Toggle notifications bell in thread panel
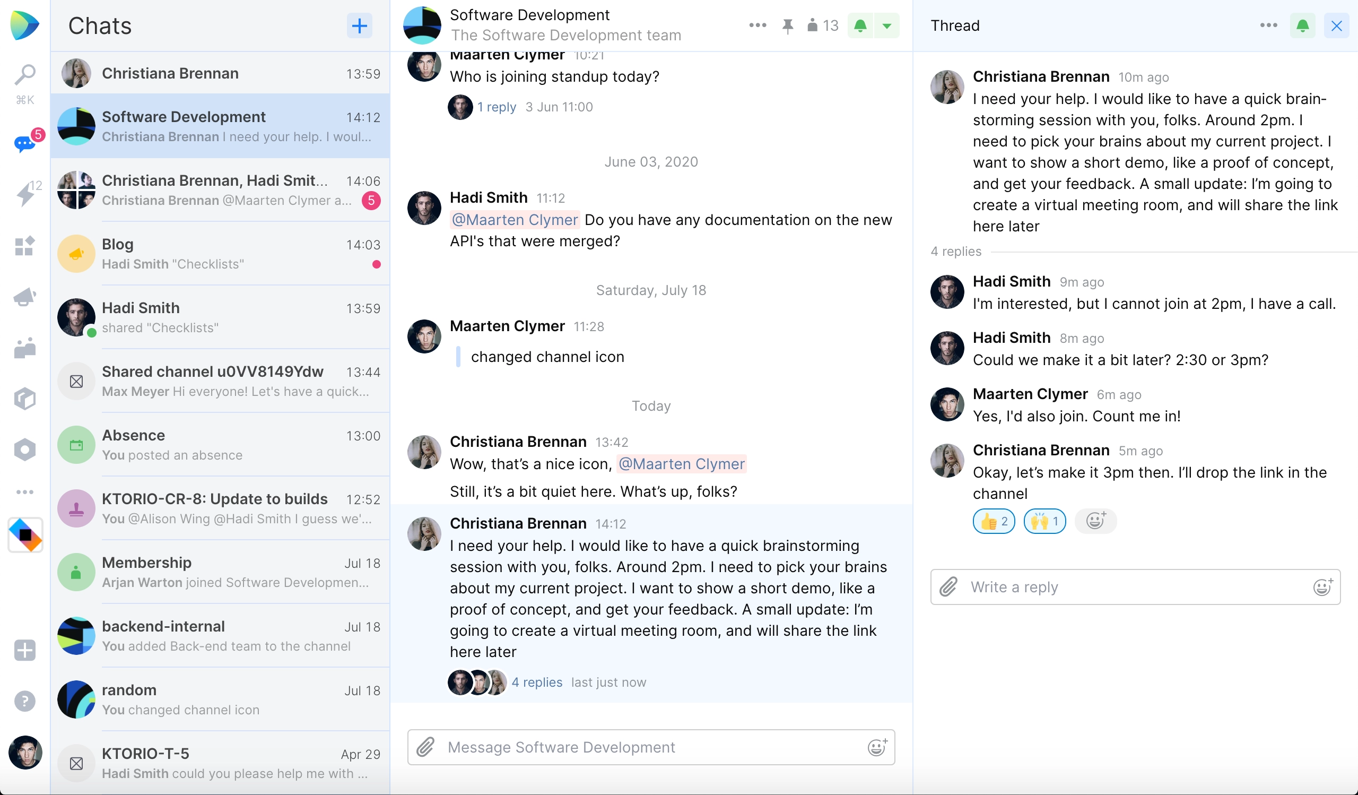The image size is (1358, 795). [1302, 25]
